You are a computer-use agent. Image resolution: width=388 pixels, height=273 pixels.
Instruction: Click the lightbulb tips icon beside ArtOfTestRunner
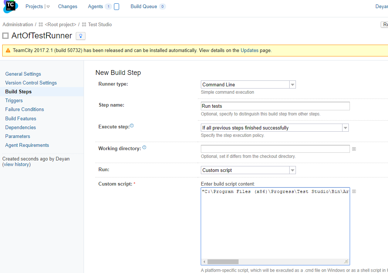coord(80,36)
